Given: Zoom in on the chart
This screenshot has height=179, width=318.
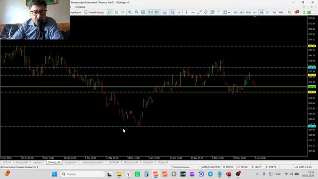Looking at the screenshot, I should pos(130,12).
